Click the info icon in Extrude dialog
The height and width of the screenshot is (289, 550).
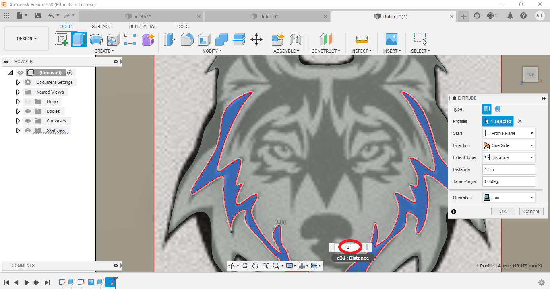click(454, 212)
